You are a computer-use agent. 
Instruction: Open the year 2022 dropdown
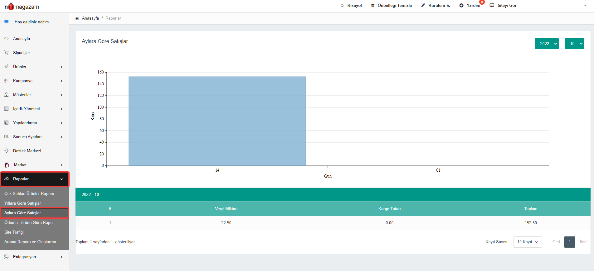547,44
